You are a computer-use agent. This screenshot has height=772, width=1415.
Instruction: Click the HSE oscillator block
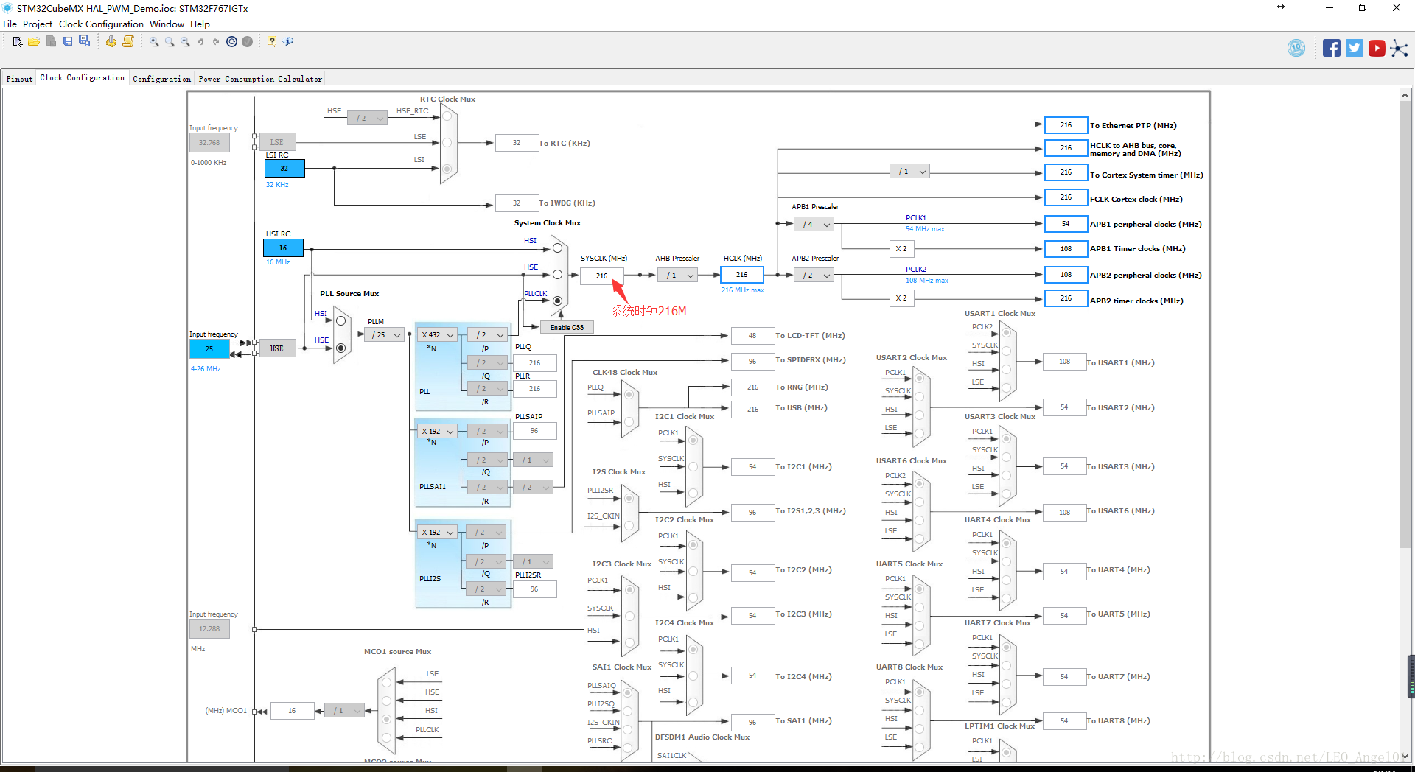coord(277,348)
